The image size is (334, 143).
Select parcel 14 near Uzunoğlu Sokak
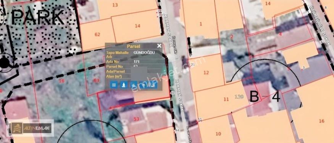coord(268,3)
